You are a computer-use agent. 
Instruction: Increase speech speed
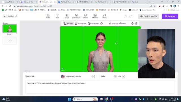pyautogui.click(x=124, y=76)
